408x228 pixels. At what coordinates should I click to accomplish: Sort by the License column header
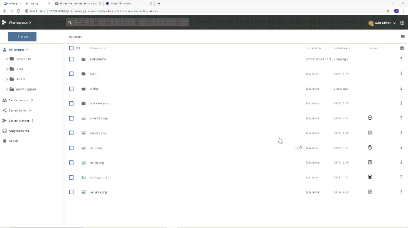[x=373, y=48]
